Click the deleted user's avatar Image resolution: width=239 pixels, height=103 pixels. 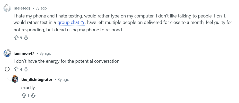tap(7, 8)
